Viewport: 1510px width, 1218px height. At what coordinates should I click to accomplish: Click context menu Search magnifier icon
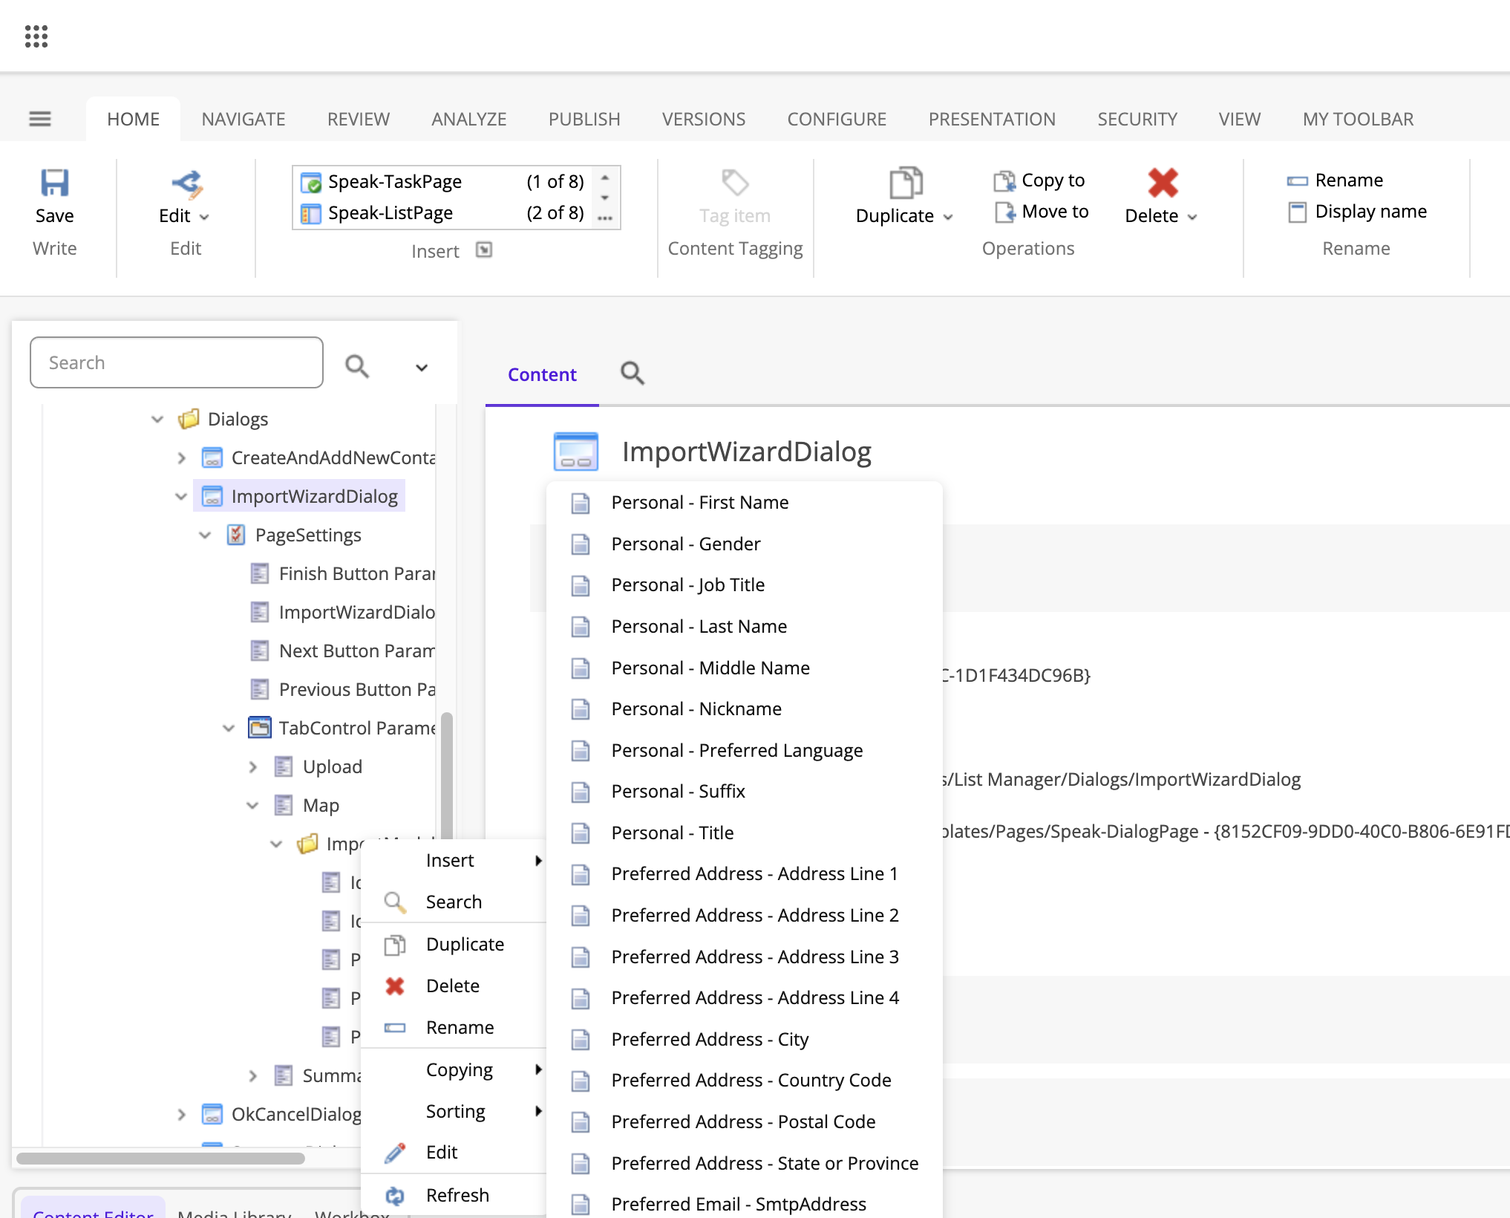coord(395,902)
